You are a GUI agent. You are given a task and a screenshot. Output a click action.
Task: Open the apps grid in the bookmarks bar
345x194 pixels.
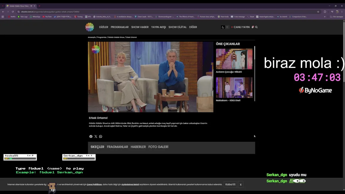[3, 17]
